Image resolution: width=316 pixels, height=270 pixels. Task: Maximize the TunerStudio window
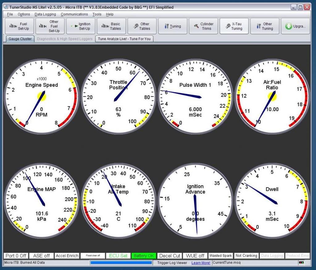click(x=300, y=7)
